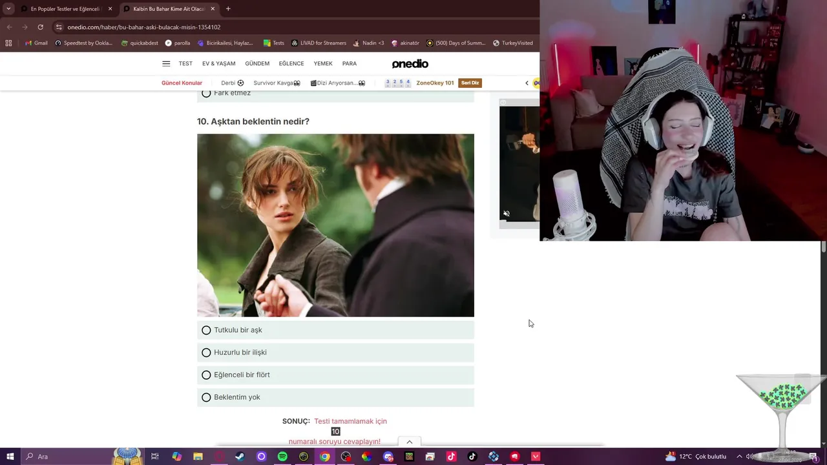
Task: Open the onedio hamburger menu
Action: pos(166,63)
